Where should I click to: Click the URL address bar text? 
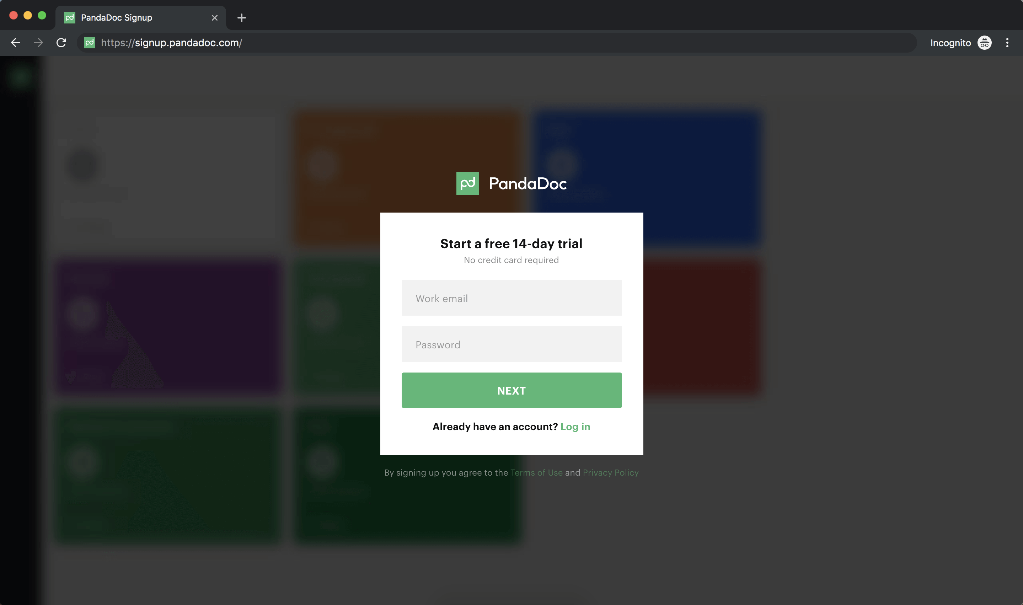pos(171,43)
